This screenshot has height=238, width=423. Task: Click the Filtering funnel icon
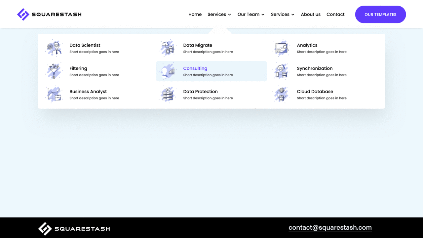click(x=54, y=71)
